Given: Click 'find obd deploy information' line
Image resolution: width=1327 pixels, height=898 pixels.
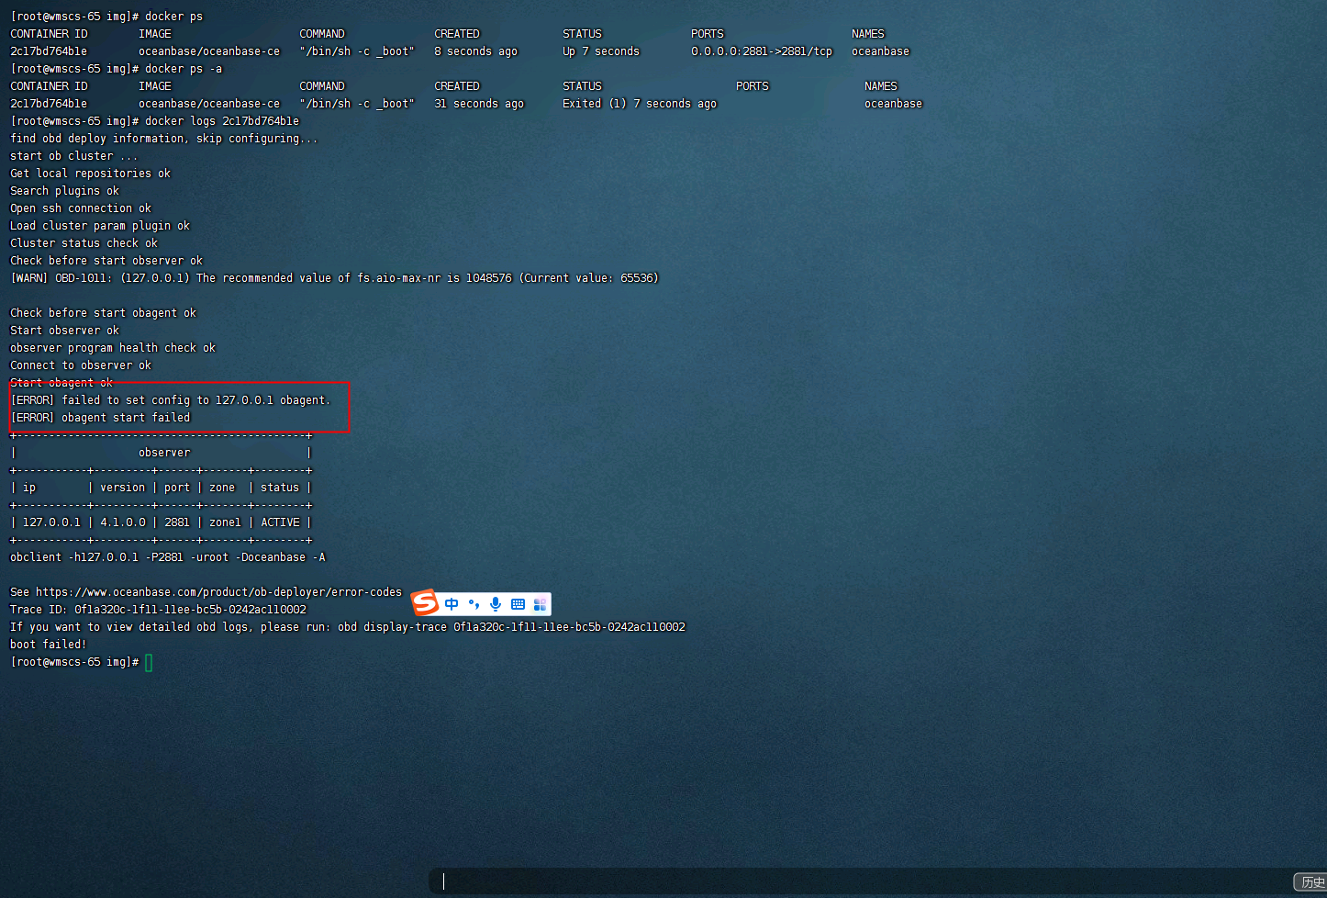Looking at the screenshot, I should 164,139.
